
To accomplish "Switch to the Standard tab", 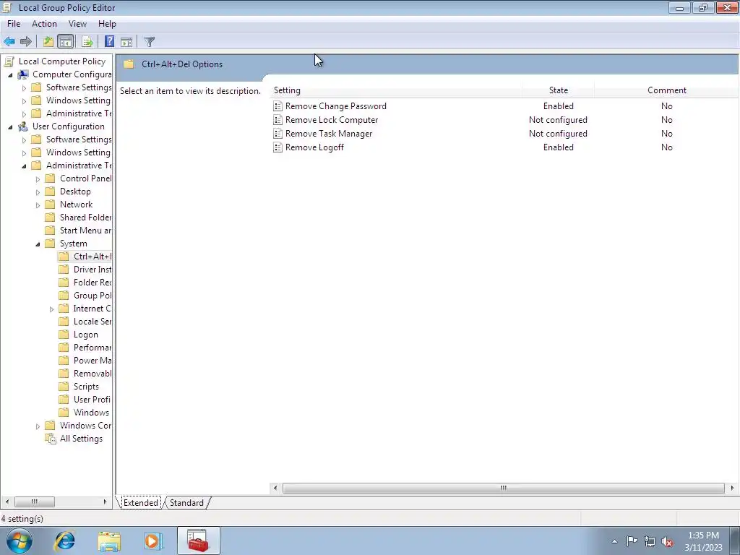I will (186, 503).
